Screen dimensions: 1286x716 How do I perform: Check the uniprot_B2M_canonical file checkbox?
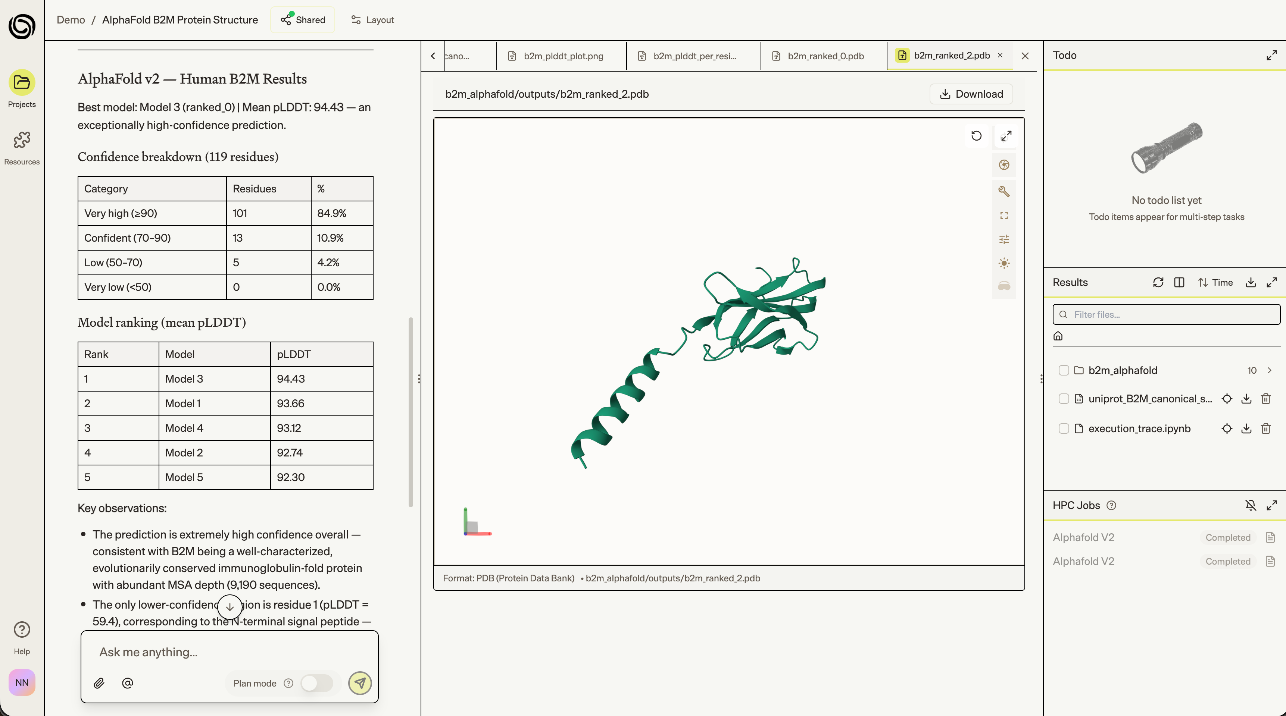pos(1063,399)
